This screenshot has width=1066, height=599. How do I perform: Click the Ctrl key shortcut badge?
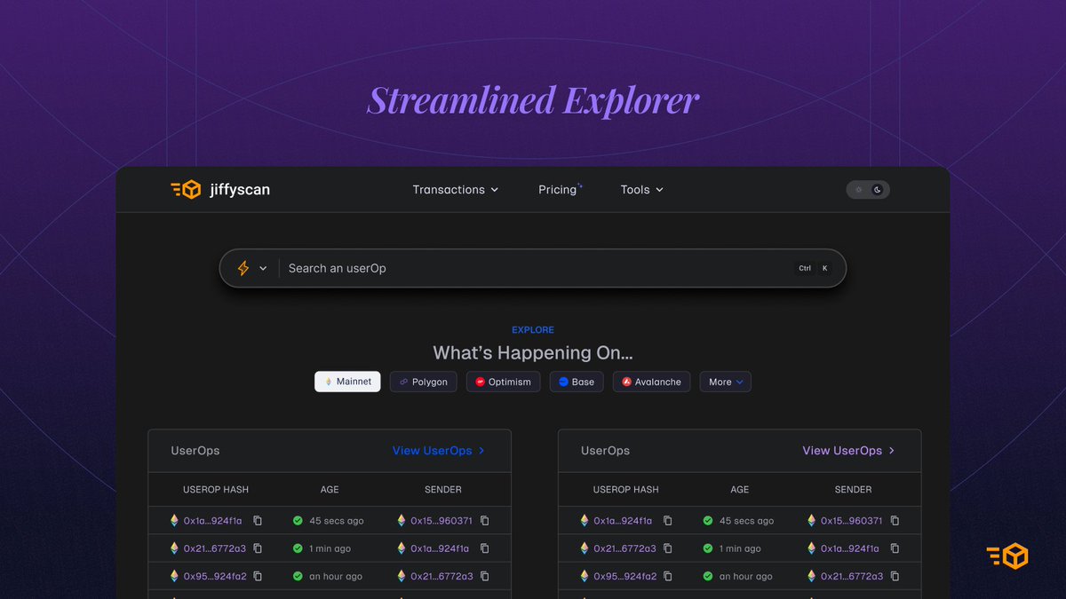pos(805,268)
